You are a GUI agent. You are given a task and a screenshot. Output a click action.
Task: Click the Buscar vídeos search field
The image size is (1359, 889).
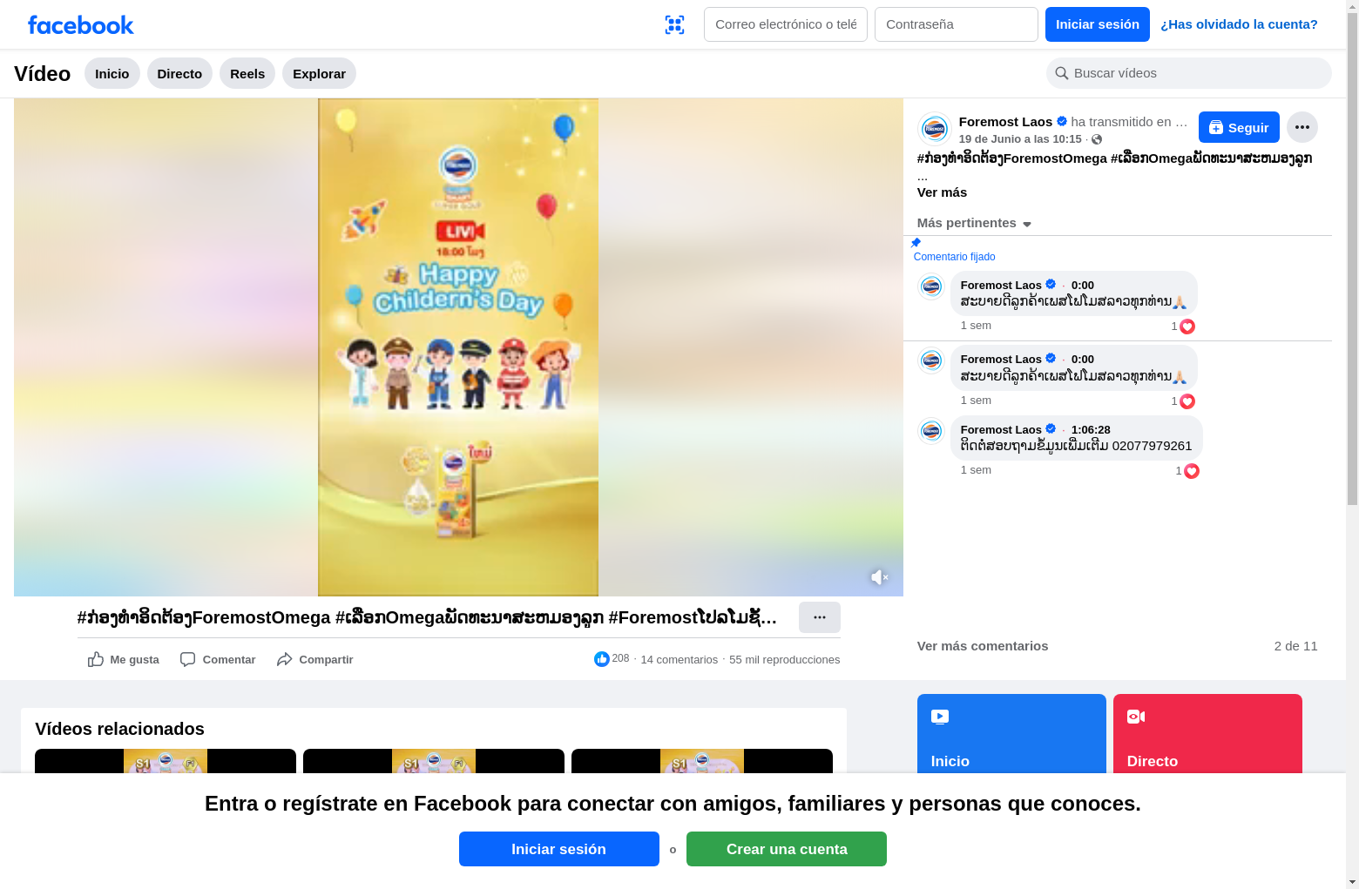tap(1189, 73)
